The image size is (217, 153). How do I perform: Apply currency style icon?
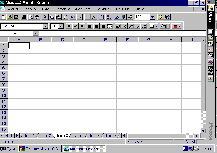coord(118,26)
